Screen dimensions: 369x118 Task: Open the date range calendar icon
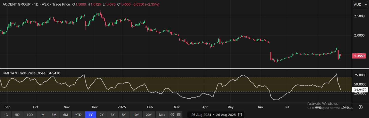coord(240,115)
